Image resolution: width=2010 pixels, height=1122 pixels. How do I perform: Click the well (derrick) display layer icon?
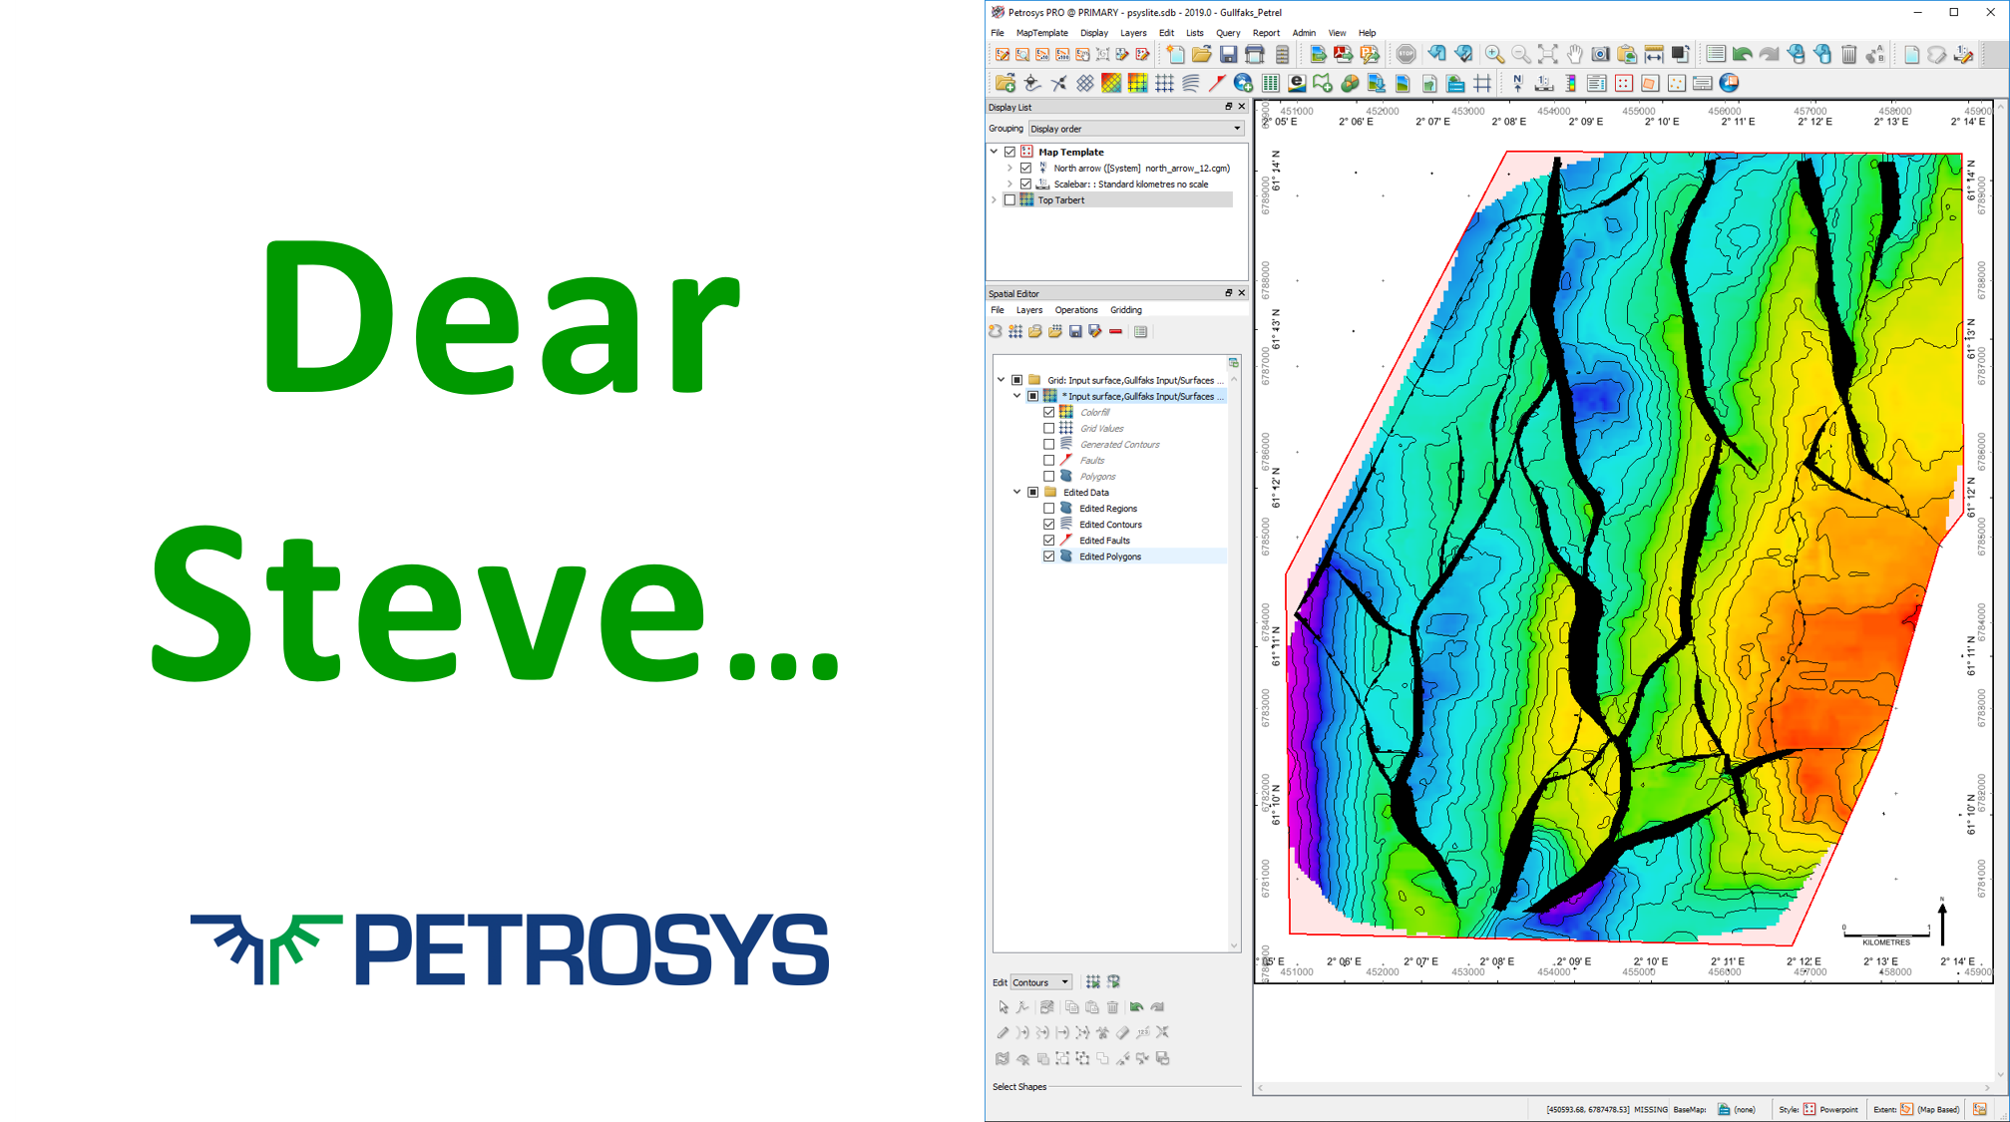(1031, 84)
